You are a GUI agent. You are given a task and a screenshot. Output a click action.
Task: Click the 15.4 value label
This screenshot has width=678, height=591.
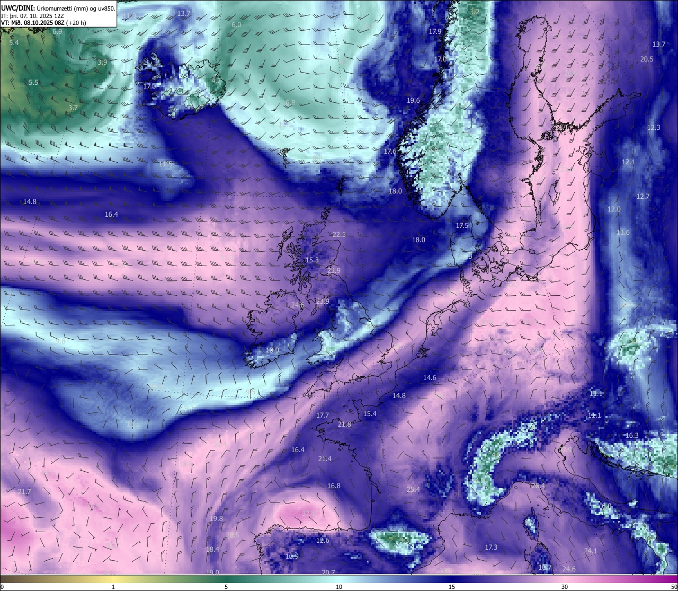[370, 414]
